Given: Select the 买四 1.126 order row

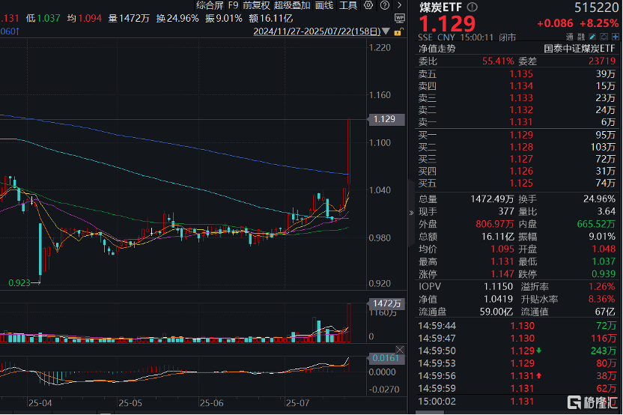Looking at the screenshot, I should tap(517, 172).
